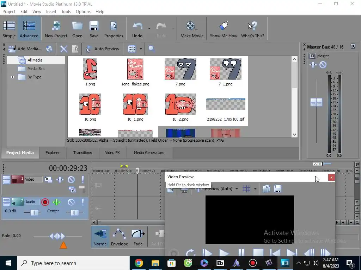Click the Master bus volume fader
Viewport: 361px width, 270px height.
[316, 102]
